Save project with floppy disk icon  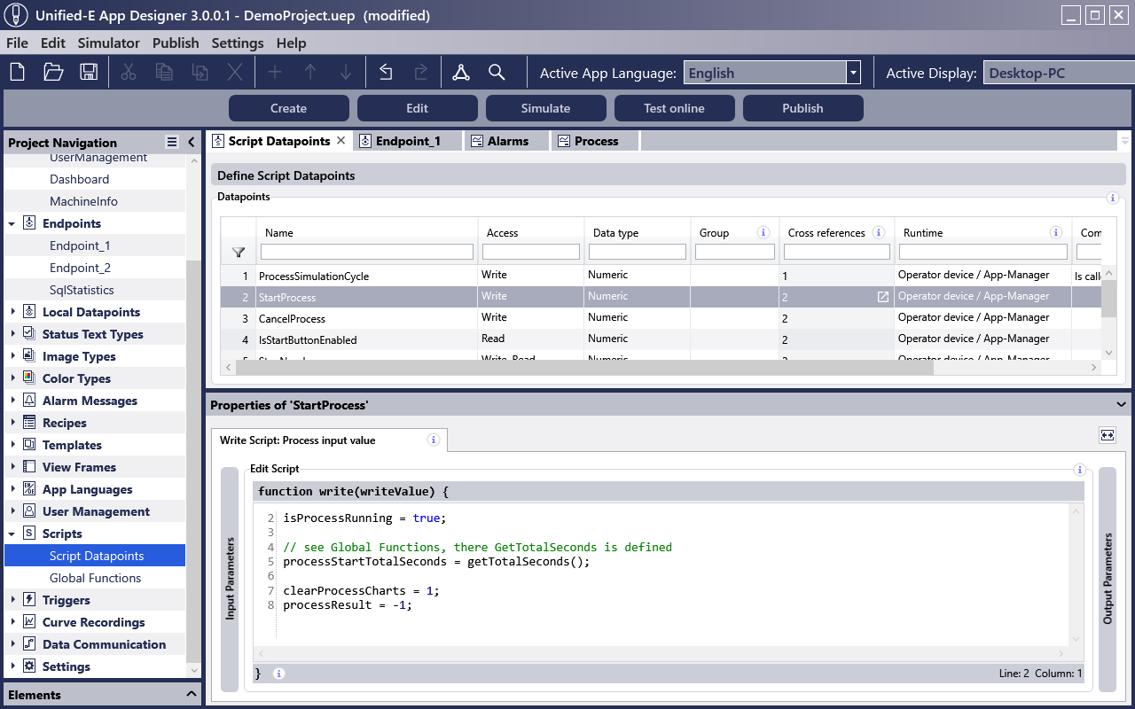[x=89, y=73]
